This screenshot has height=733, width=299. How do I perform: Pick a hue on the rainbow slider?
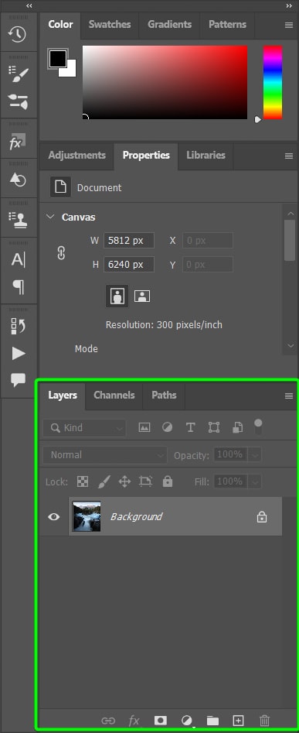click(x=273, y=82)
